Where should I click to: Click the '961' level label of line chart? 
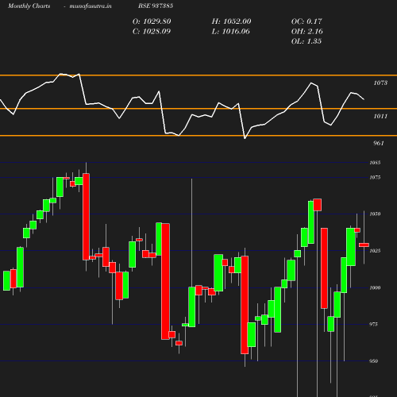coord(379,143)
